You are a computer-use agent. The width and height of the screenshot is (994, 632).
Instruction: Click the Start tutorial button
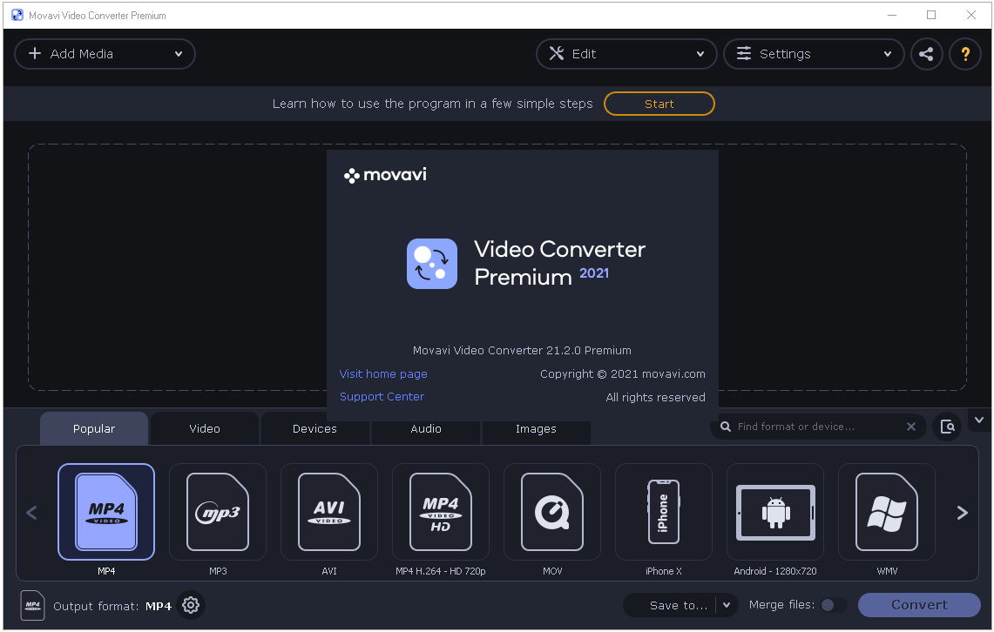[x=659, y=103]
